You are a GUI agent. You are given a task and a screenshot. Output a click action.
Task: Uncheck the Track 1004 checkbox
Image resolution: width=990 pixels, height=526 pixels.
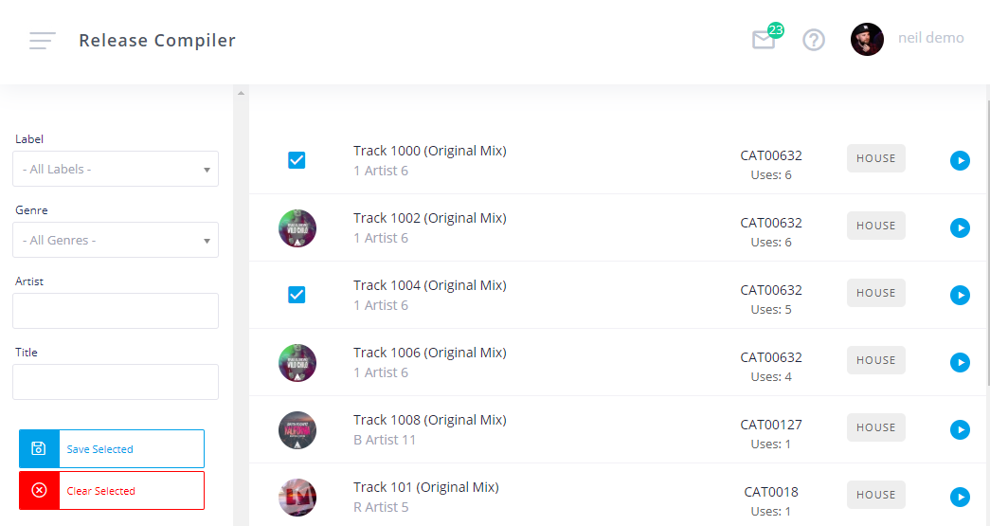coord(297,295)
